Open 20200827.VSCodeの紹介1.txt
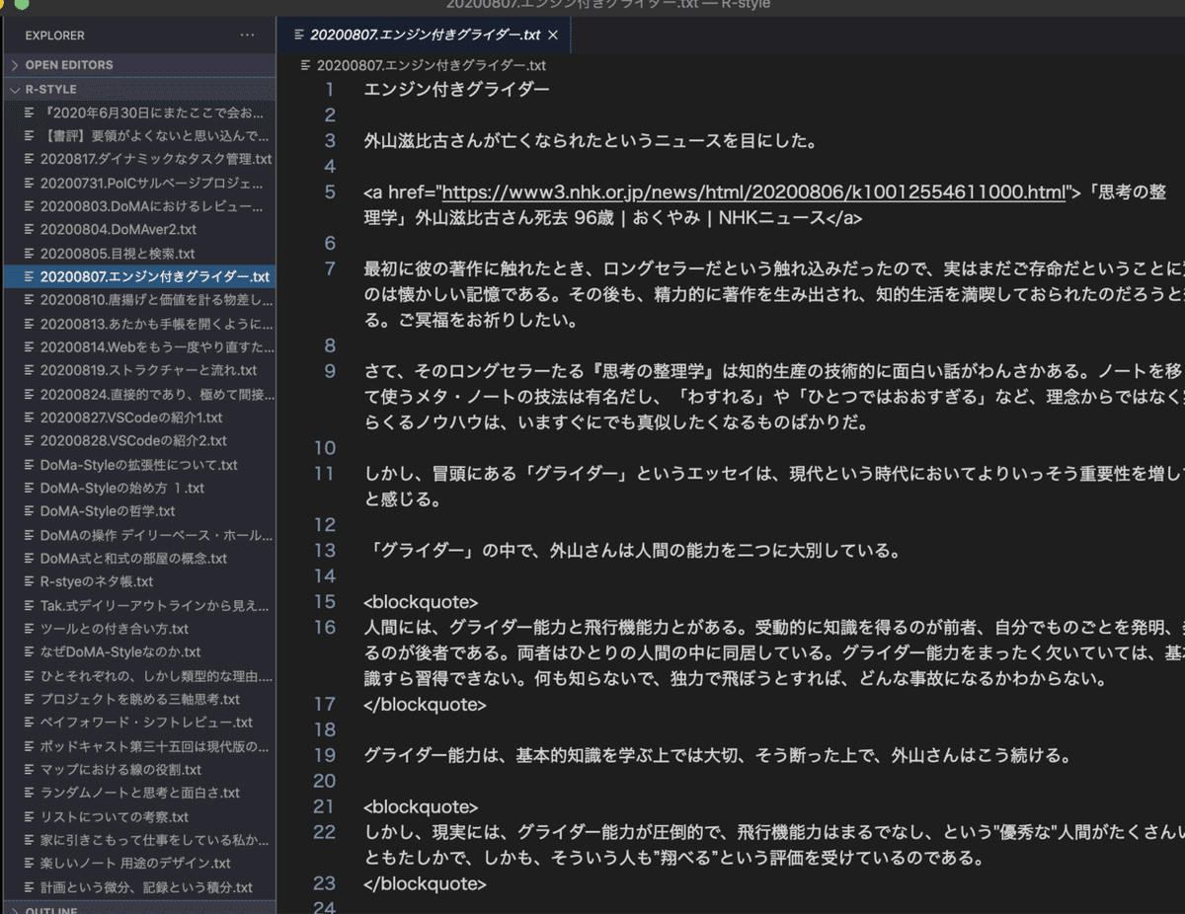Screen dimensions: 1185x914 pyautogui.click(x=139, y=418)
